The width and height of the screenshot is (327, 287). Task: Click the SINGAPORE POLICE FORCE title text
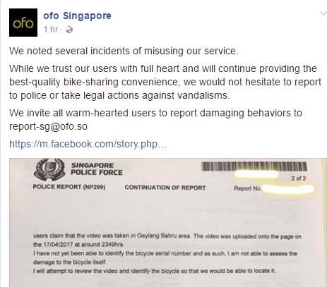coord(97,169)
